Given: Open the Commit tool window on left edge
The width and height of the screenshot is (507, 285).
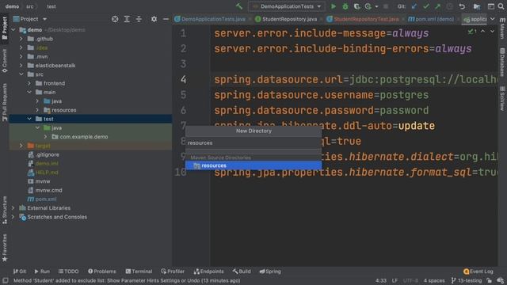Looking at the screenshot, I should click(5, 61).
